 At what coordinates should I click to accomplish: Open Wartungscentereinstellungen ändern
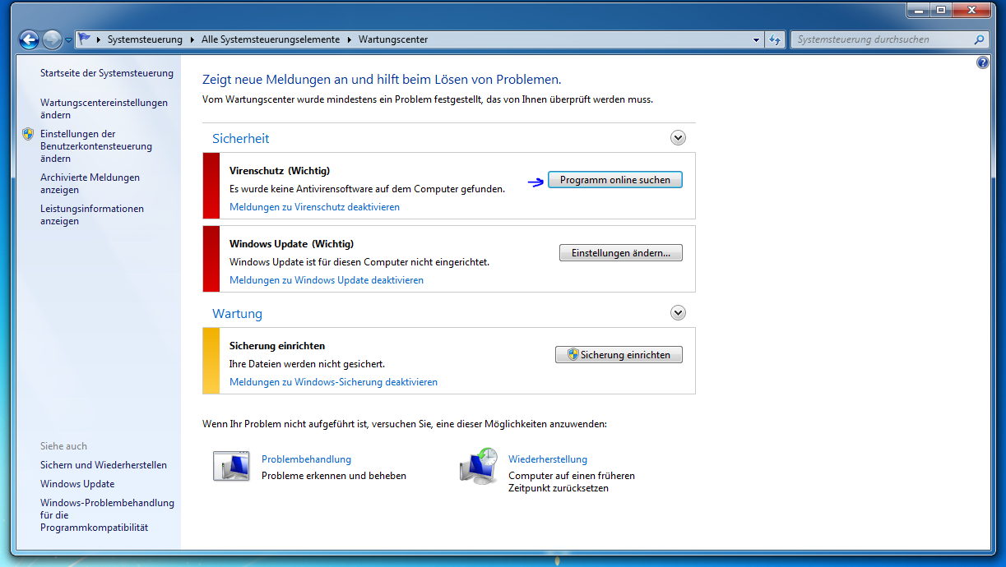[x=104, y=108]
